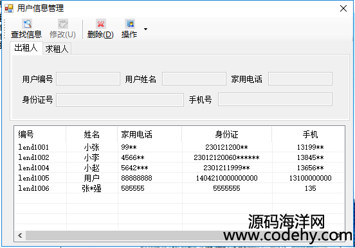This screenshot has width=355, height=248.
Task: Click the app icon in the title bar
Action: pos(9,8)
